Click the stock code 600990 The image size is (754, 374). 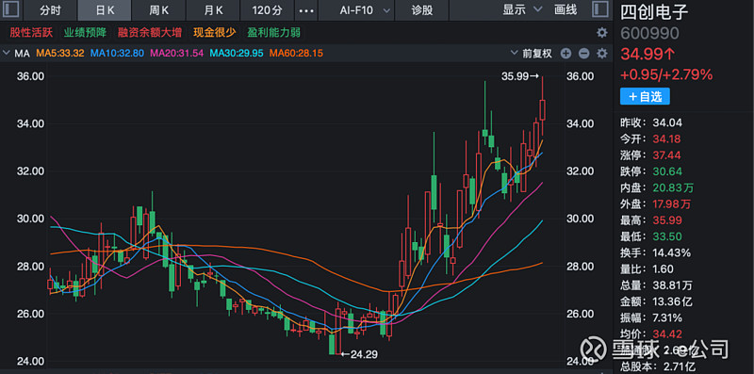[x=649, y=33]
